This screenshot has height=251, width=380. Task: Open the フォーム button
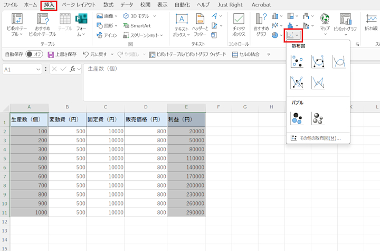tap(81, 25)
